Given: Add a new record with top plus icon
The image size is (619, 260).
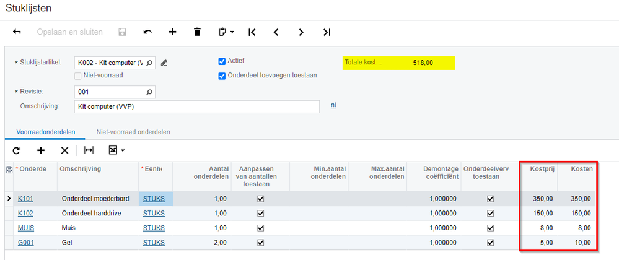Looking at the screenshot, I should 172,32.
